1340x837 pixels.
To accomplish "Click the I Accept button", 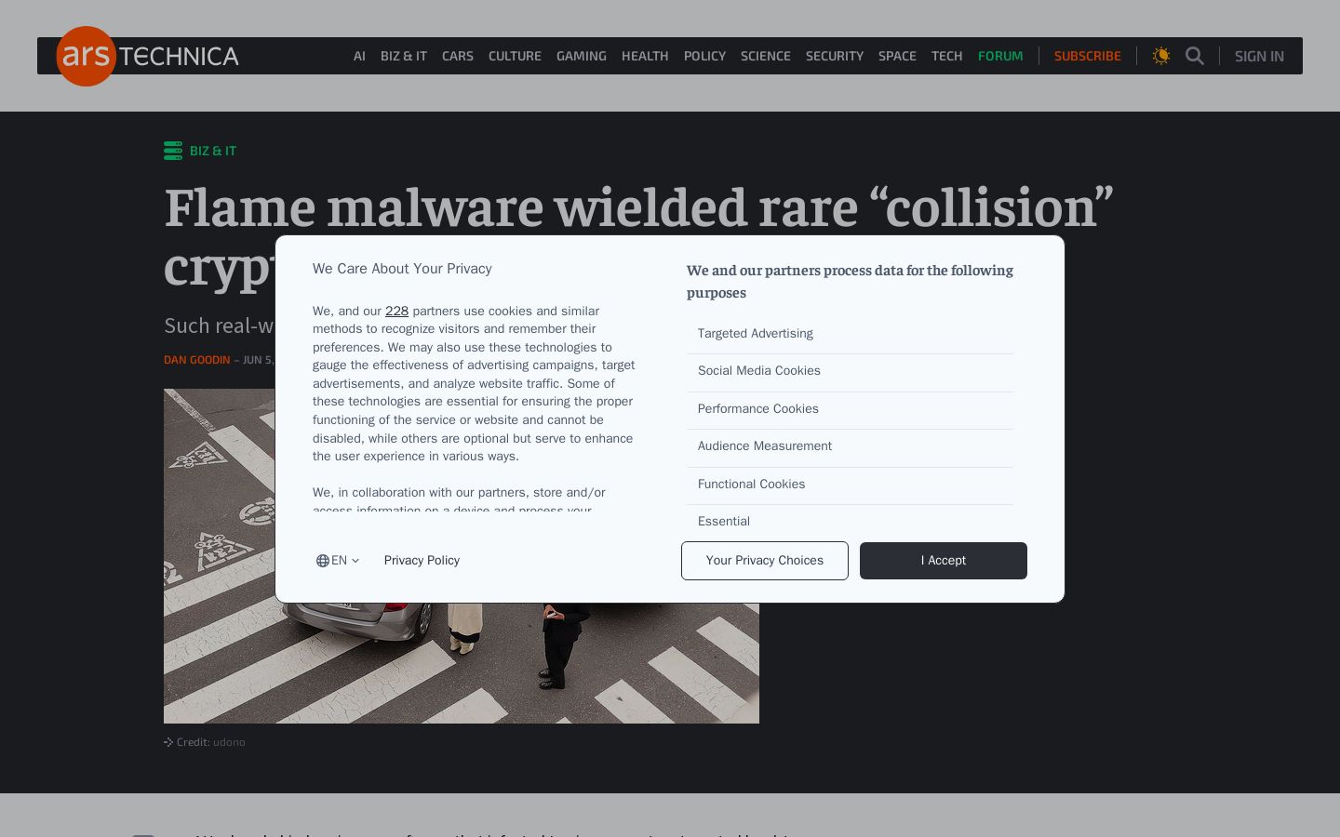I will pyautogui.click(x=944, y=561).
